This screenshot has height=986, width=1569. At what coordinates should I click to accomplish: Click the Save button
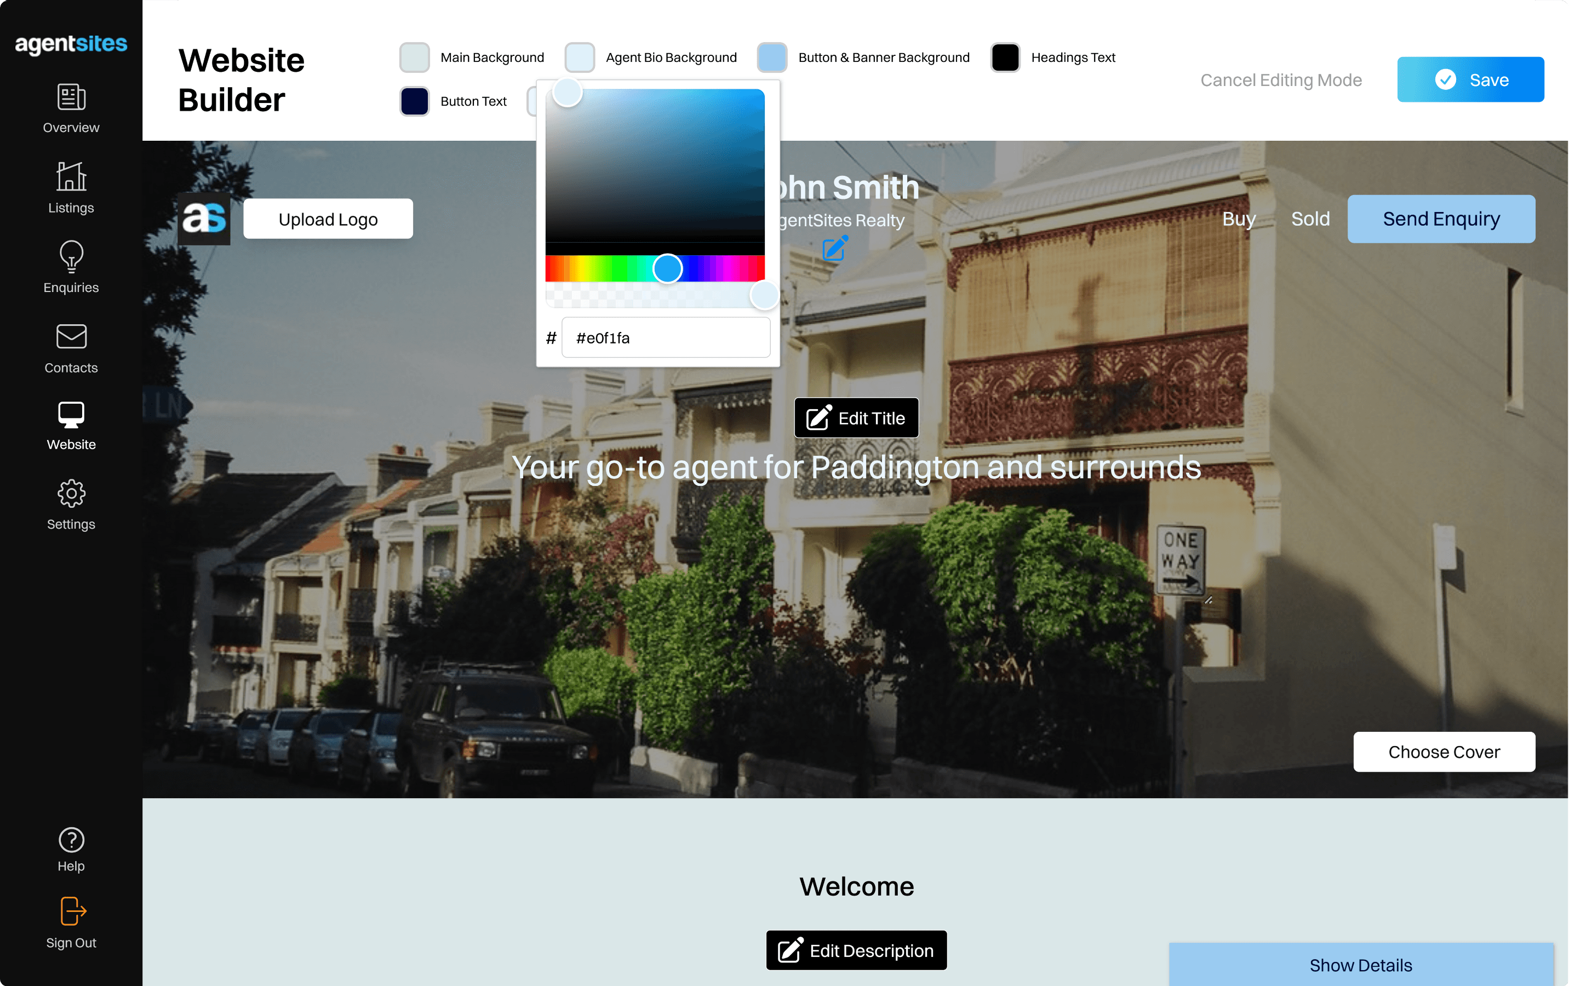point(1470,79)
